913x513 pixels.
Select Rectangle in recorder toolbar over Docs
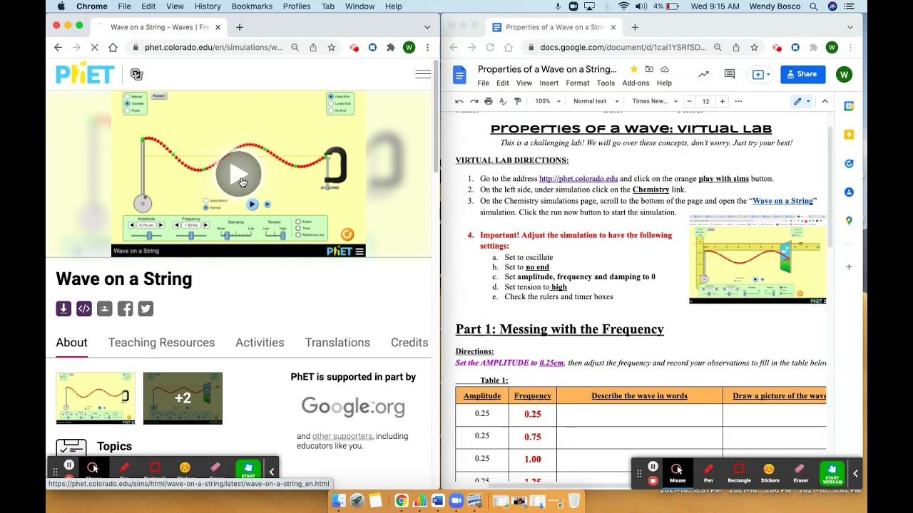coord(739,472)
